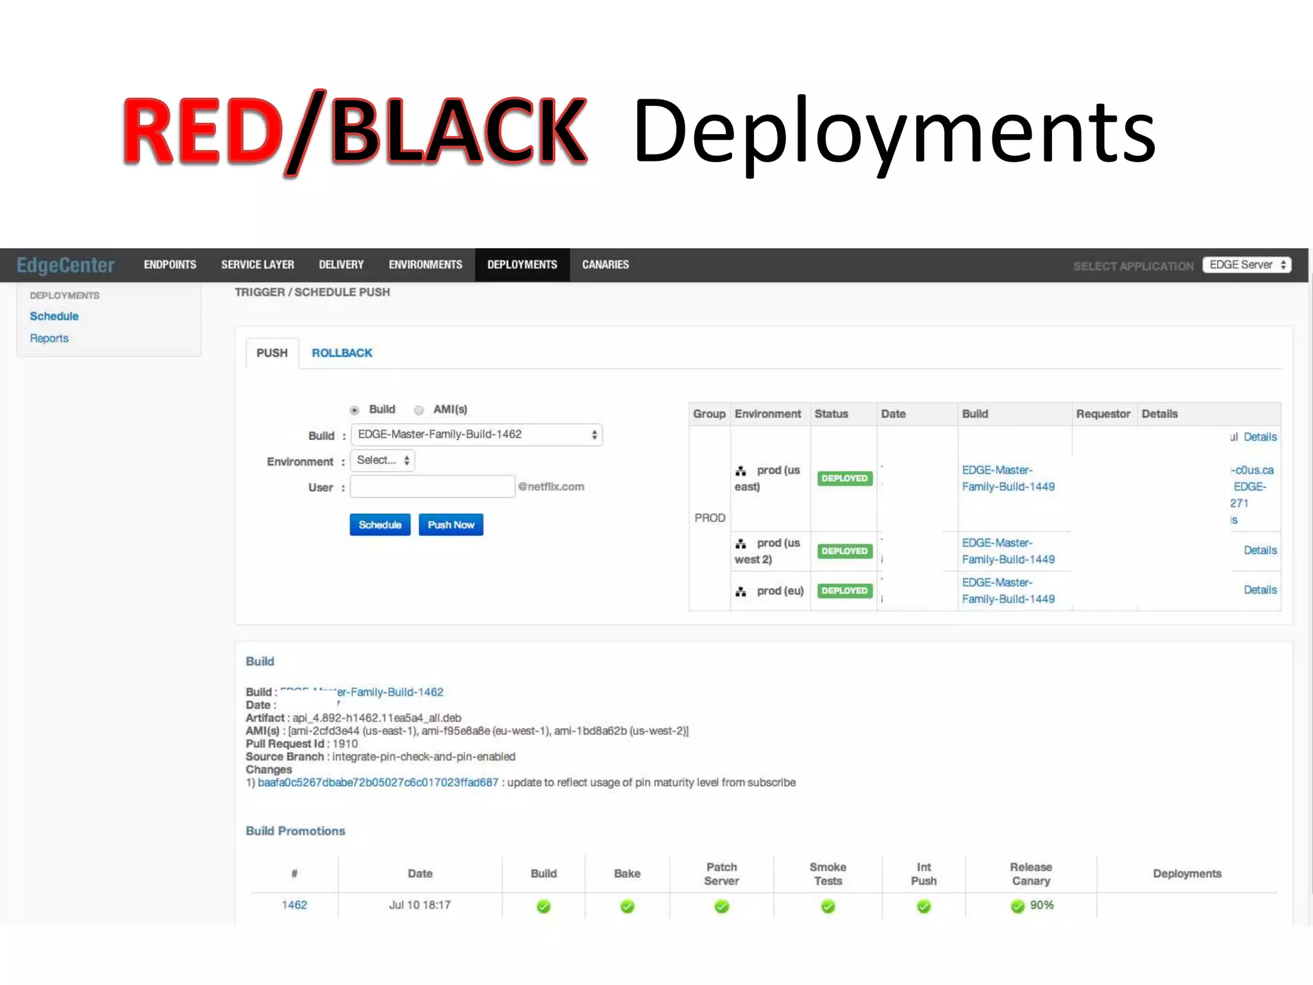Open the prod (eu) Build-1449 link
1313x985 pixels.
point(1008,591)
